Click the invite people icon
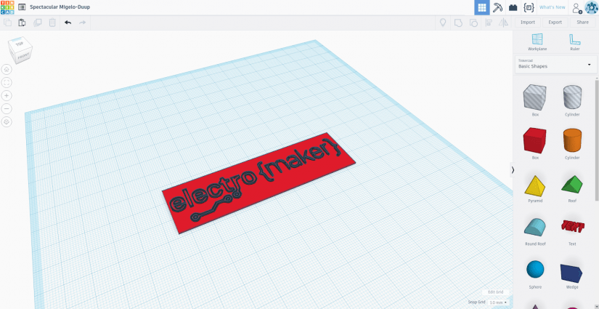599x309 pixels. [576, 8]
